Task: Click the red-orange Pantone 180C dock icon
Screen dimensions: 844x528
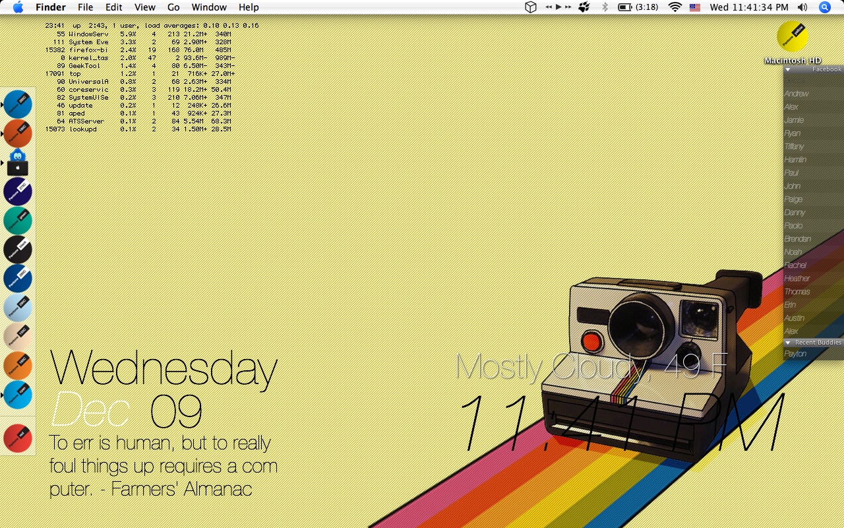Action: 18,133
